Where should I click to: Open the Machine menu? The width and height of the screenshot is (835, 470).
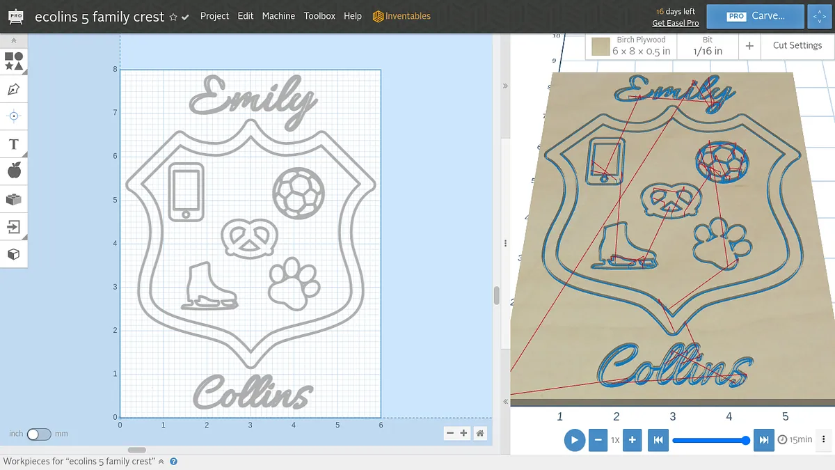278,16
